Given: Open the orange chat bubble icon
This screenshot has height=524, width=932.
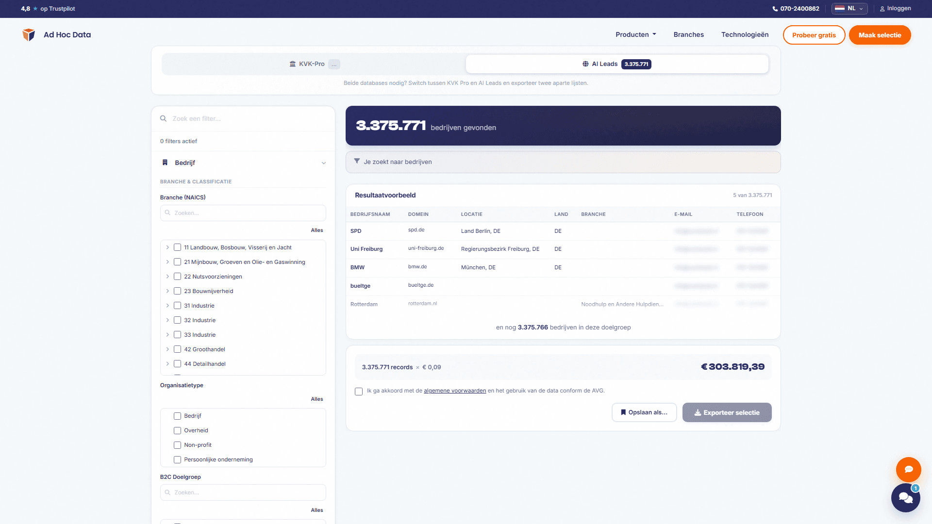Looking at the screenshot, I should [x=908, y=469].
